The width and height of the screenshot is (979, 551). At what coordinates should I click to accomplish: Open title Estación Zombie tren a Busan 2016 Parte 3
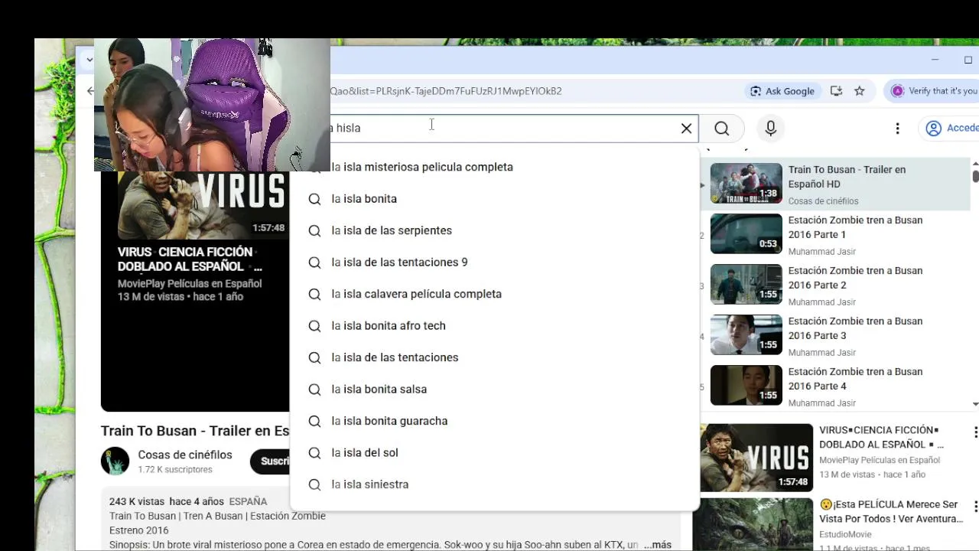tap(855, 328)
